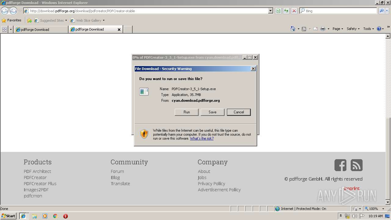This screenshot has width=391, height=220.
Task: Open Google Chrome taskbar icon
Action: (55, 216)
